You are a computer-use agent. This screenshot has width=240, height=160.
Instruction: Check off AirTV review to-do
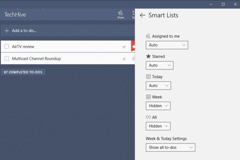tap(7, 46)
